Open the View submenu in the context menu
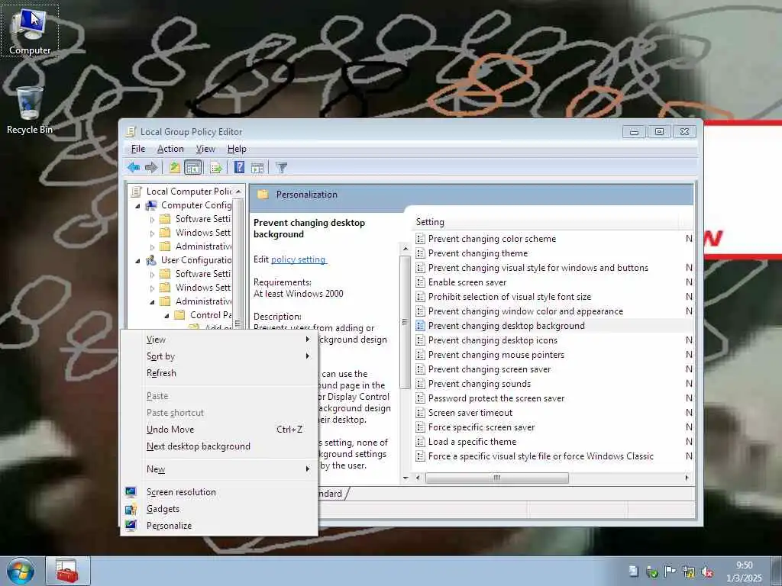The width and height of the screenshot is (782, 586). (x=219, y=340)
